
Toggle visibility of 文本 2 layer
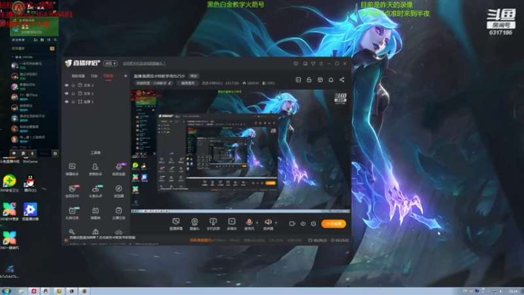(x=67, y=85)
